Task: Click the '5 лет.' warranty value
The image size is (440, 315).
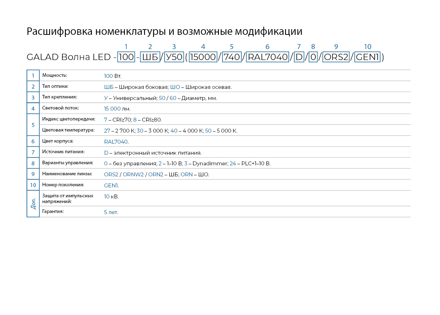Action: [111, 212]
